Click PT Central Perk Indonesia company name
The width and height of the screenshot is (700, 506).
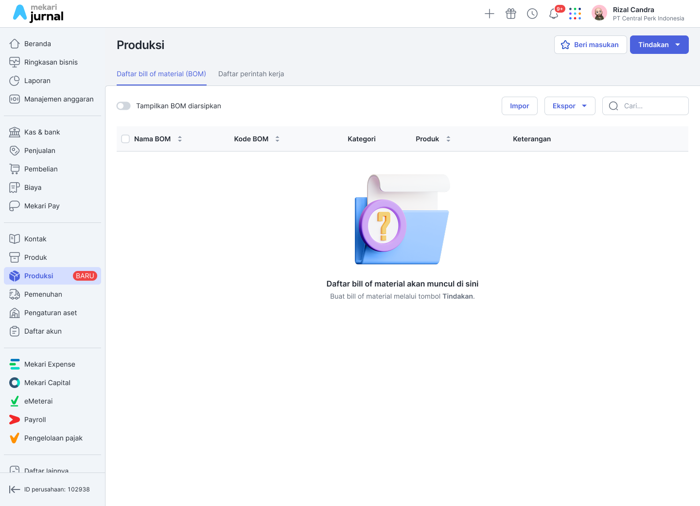pos(648,18)
